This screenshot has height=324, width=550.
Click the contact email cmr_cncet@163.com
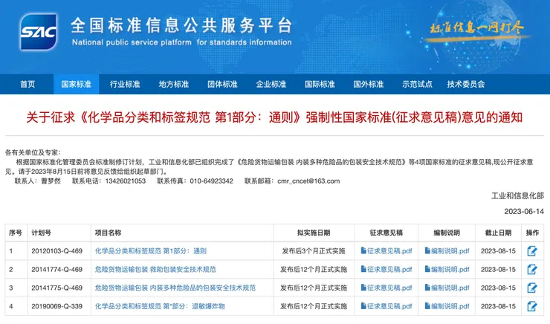click(308, 181)
